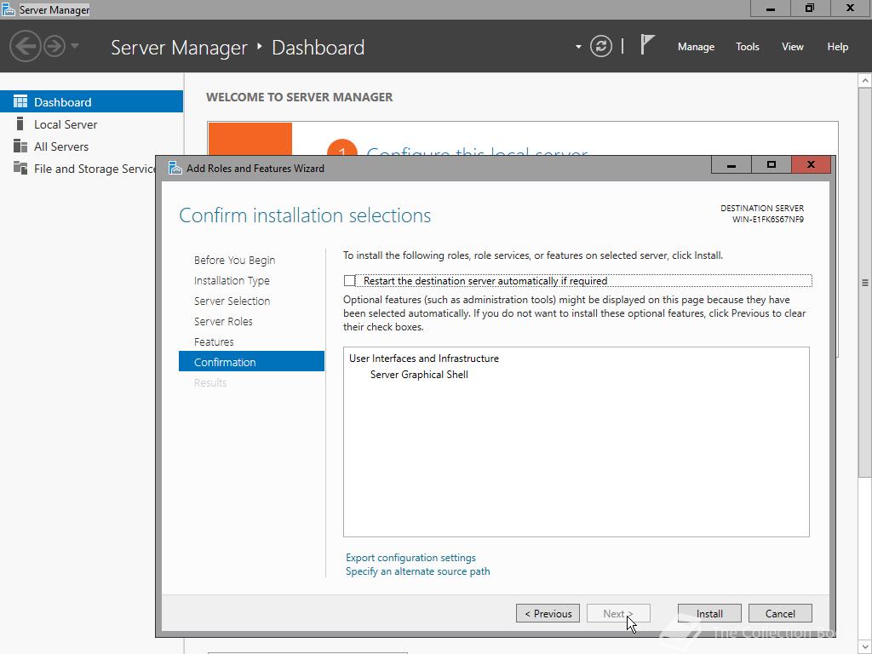Restore down the Server Manager window

click(810, 9)
